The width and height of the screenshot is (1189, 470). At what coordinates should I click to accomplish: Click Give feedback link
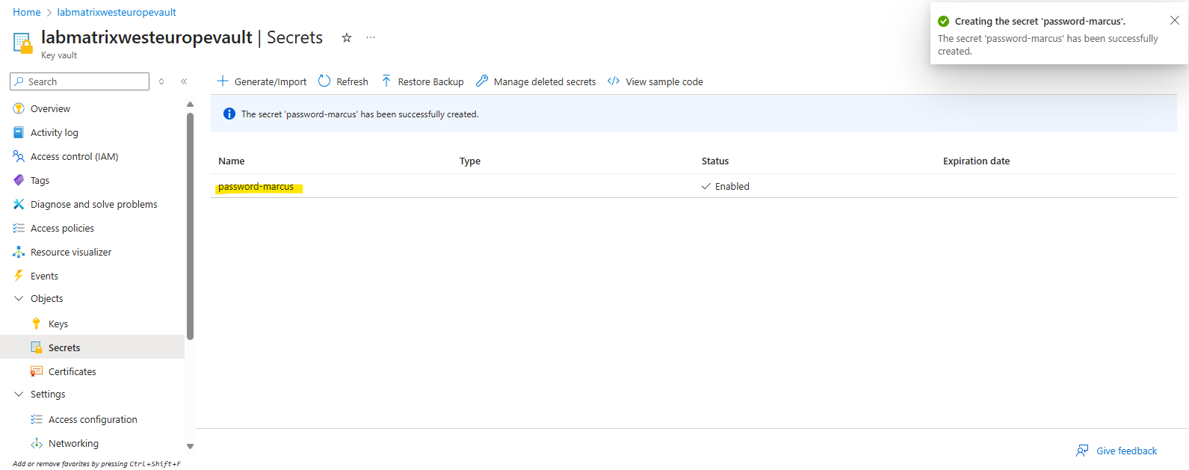[x=1126, y=451]
